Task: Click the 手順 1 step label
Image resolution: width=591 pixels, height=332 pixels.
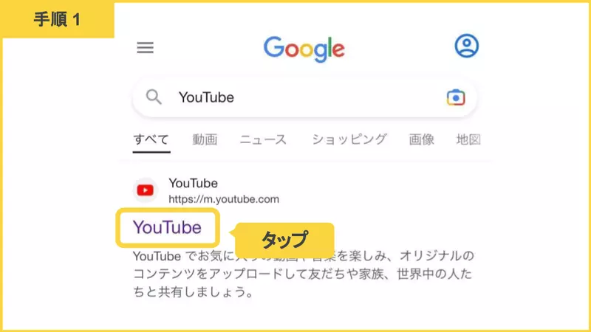Action: tap(58, 19)
